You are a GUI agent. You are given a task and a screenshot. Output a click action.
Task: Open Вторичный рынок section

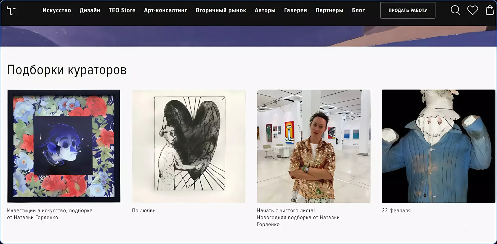click(x=221, y=10)
